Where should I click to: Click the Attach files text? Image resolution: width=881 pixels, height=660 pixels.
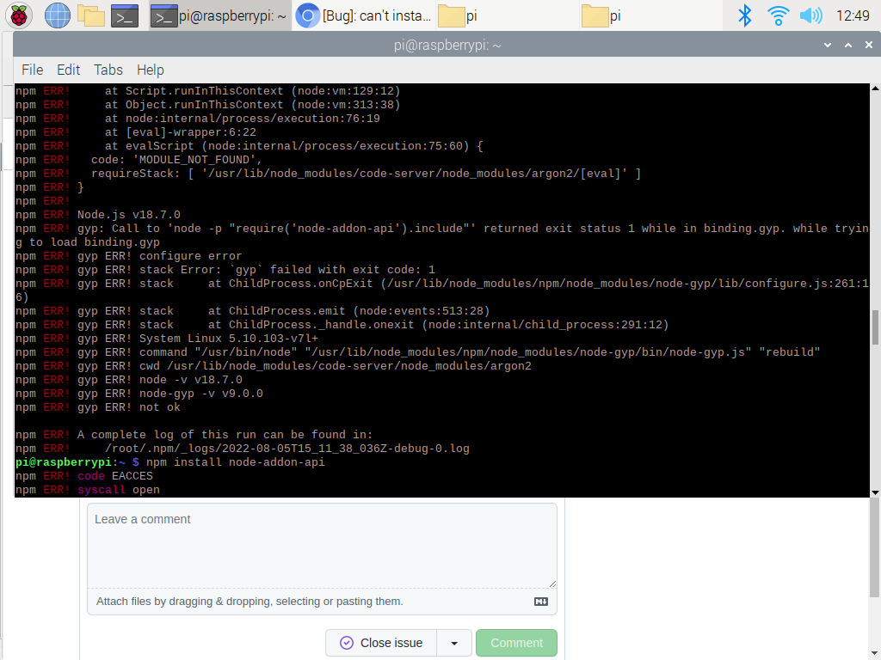click(x=250, y=602)
